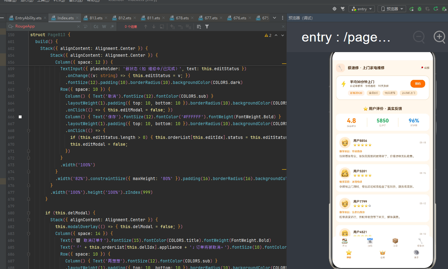Toggle Match Case (Cc) option

click(x=96, y=27)
